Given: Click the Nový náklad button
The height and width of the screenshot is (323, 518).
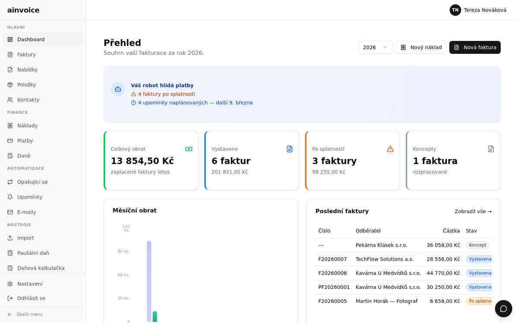Looking at the screenshot, I should pyautogui.click(x=421, y=47).
